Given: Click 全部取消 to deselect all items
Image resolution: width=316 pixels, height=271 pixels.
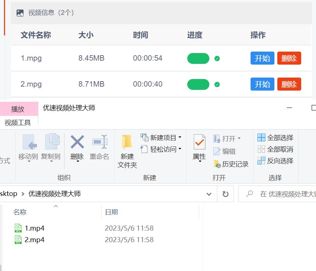Looking at the screenshot, I should point(276,149).
